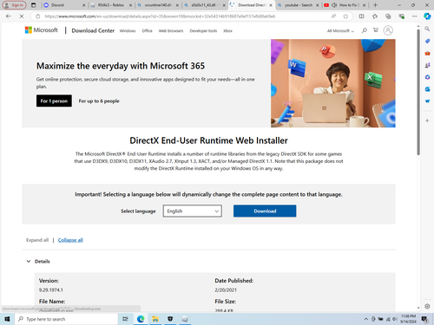The width and height of the screenshot is (434, 325).
Task: Add this page to favorites
Action: pyautogui.click(x=345, y=16)
